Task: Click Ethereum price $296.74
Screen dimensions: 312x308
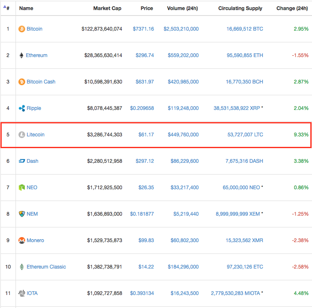Action: pyautogui.click(x=145, y=55)
